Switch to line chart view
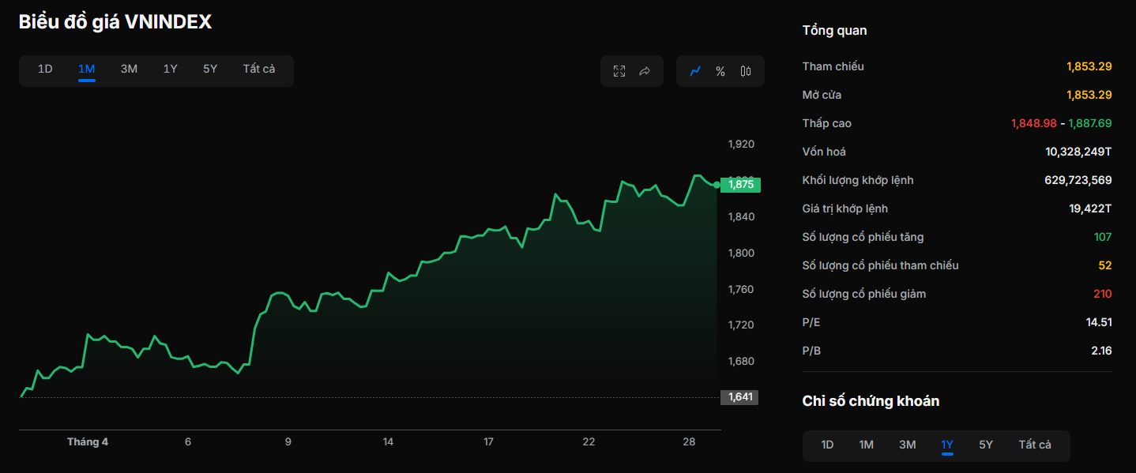This screenshot has height=473, width=1136. 695,71
